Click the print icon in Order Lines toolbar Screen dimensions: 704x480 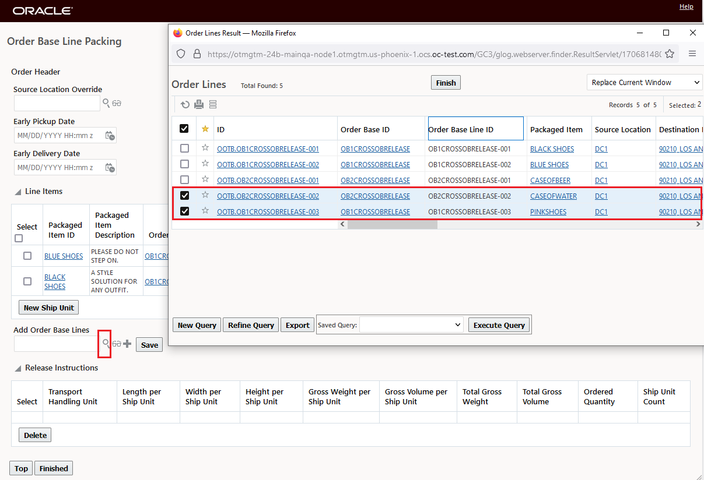[199, 105]
